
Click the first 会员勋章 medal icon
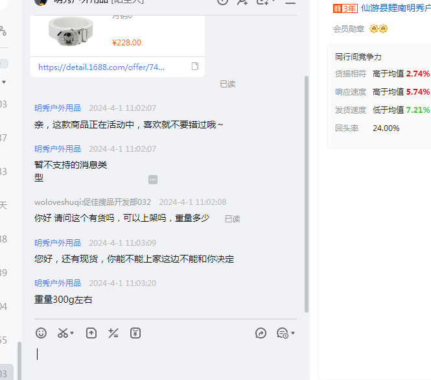[x=373, y=29]
